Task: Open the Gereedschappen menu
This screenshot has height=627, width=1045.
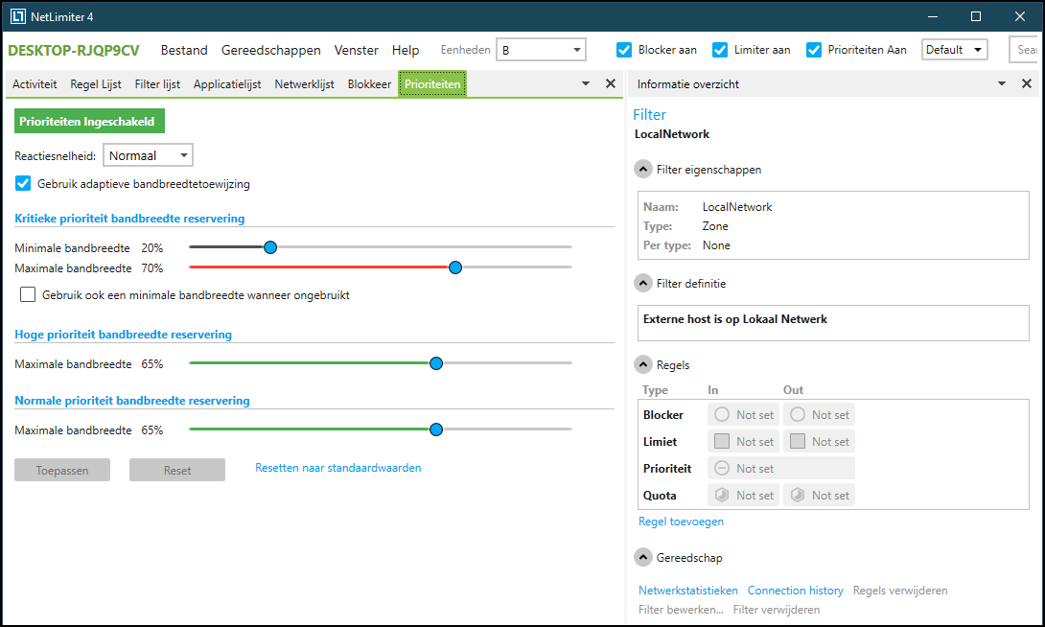Action: (270, 50)
